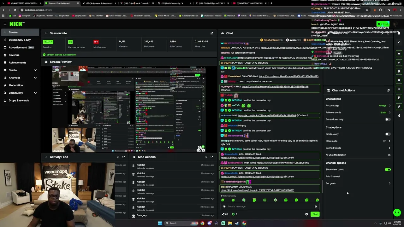Send message with Chat button
This screenshot has width=404, height=227.
point(315,214)
